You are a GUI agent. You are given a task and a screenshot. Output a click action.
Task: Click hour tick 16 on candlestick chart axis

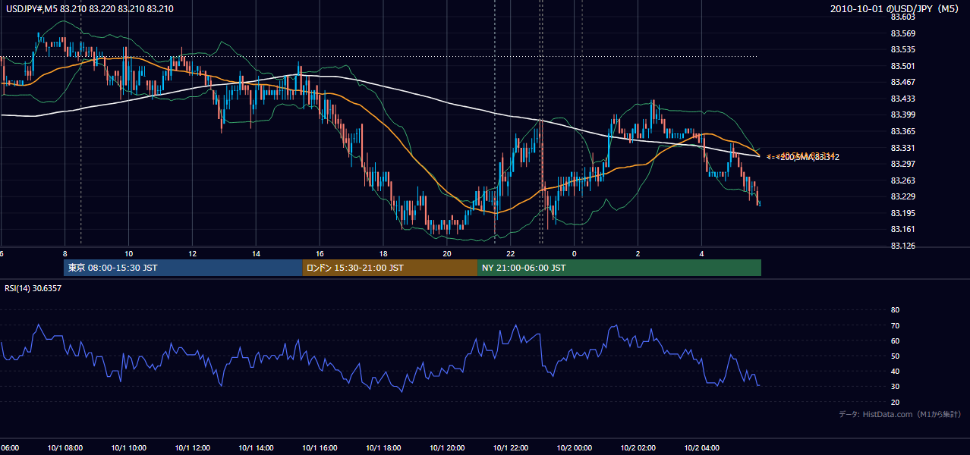[x=320, y=253]
